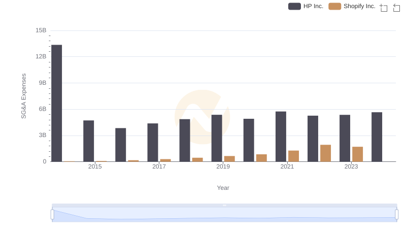406x234 pixels.
Task: Click the 2017 x-axis label
Action: pyautogui.click(x=159, y=166)
